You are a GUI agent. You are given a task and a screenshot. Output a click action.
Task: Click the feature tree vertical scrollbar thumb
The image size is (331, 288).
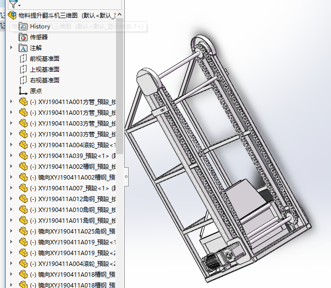pyautogui.click(x=119, y=86)
